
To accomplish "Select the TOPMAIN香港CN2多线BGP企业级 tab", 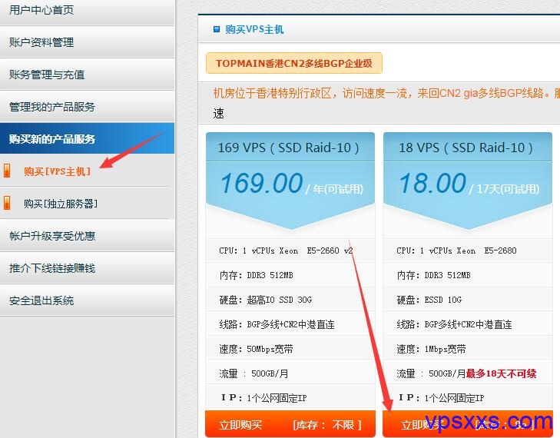I will tap(293, 64).
